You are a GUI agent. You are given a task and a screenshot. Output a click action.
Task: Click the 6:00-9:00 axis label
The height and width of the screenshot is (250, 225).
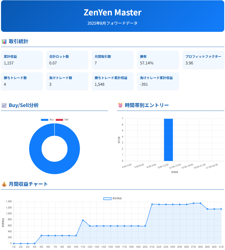pos(151,166)
